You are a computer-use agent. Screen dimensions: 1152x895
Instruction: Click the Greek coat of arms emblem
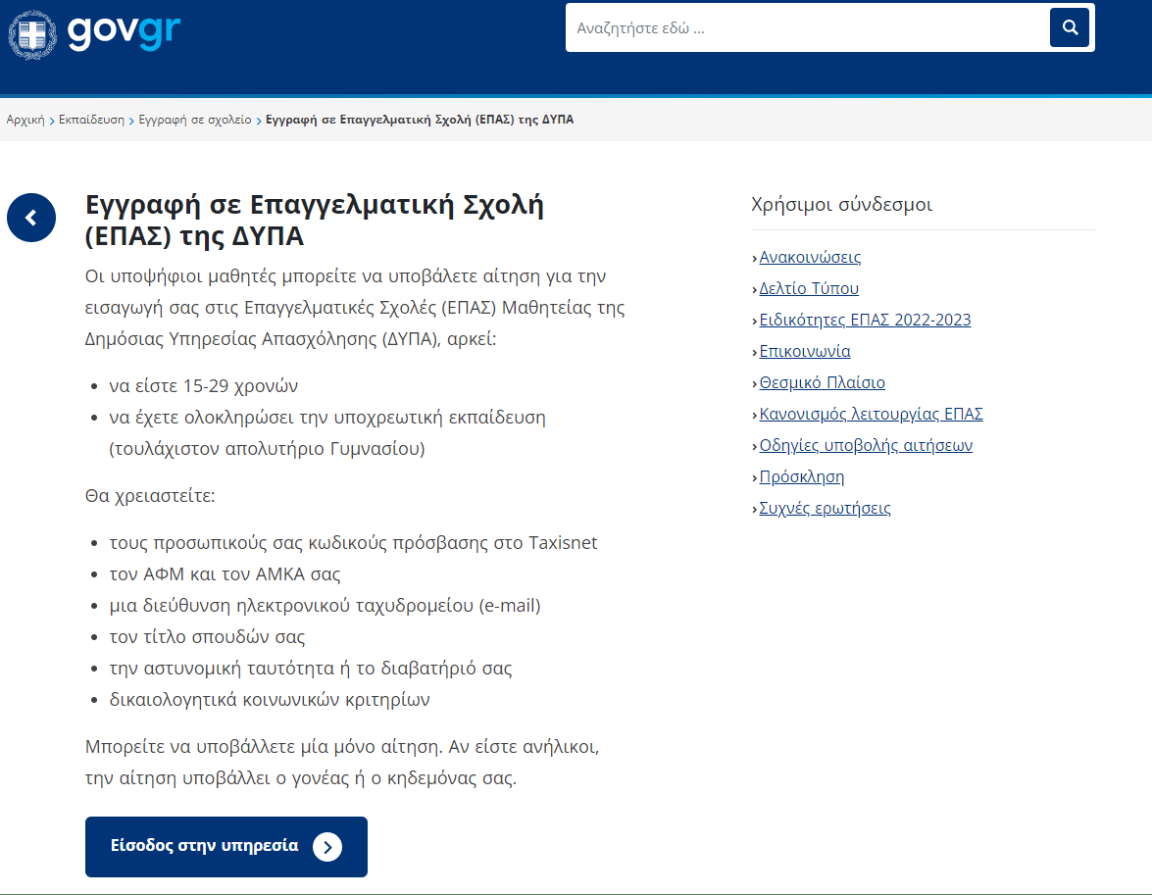(32, 35)
